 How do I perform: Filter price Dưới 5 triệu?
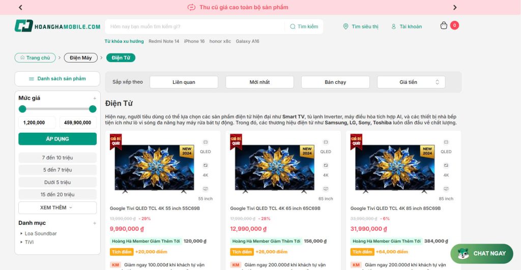point(57,183)
